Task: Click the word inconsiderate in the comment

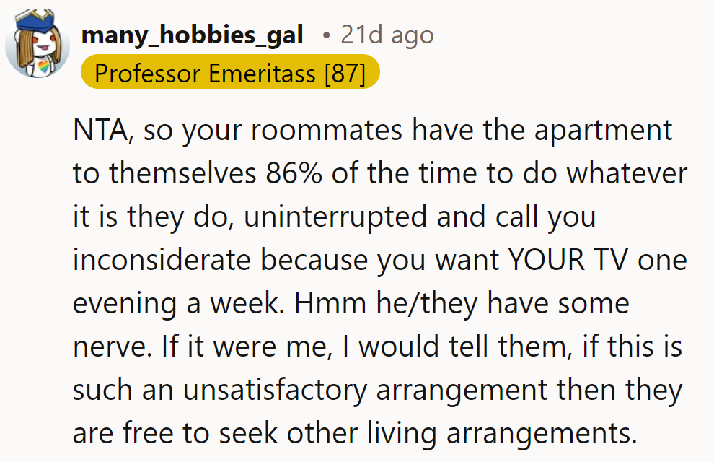Action: (x=162, y=260)
